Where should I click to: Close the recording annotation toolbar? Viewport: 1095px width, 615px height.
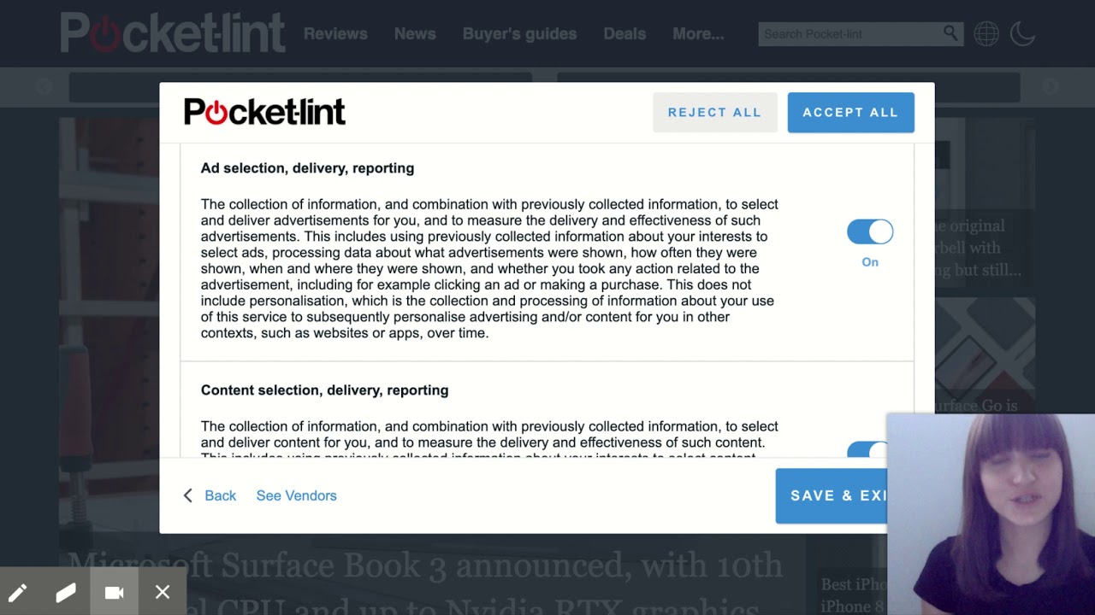(163, 592)
